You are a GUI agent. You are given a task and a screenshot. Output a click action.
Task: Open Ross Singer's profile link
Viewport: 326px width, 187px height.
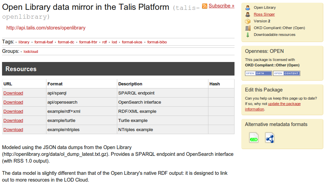pyautogui.click(x=264, y=14)
